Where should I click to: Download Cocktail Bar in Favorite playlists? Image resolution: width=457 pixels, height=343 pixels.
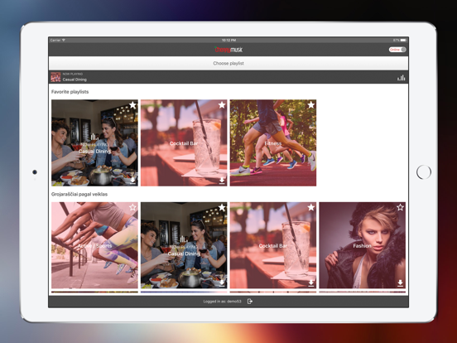222,181
